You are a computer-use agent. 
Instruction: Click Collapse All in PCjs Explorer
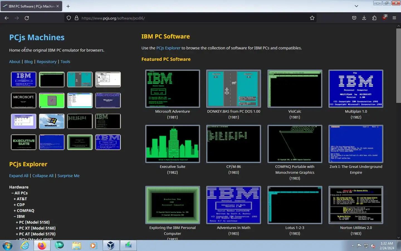click(x=43, y=176)
